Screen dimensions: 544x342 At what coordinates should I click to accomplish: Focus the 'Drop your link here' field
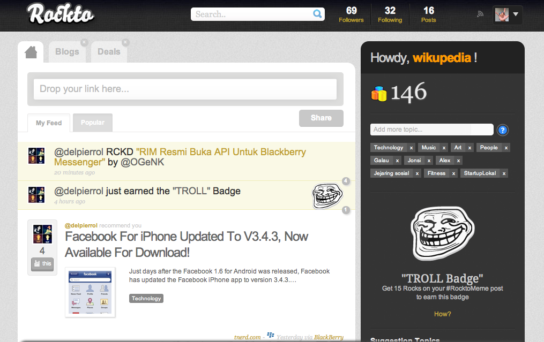(185, 89)
